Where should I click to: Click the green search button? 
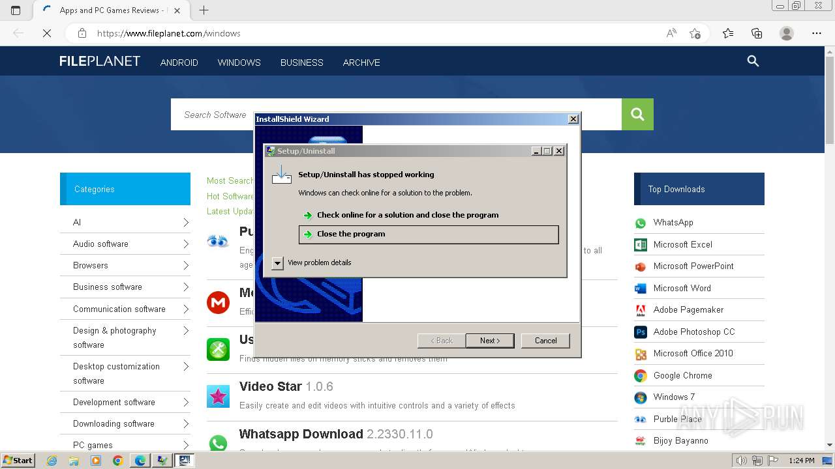tap(637, 115)
